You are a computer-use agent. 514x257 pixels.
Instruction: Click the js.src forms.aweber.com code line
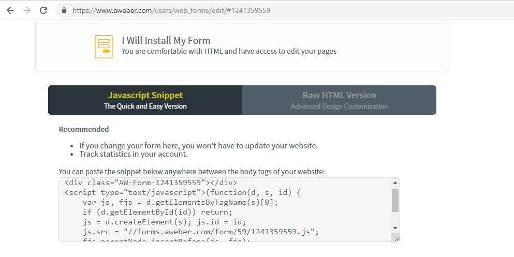201,232
